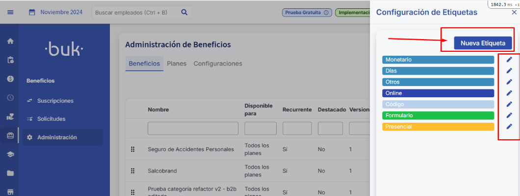Select the Formulario green tag swatch
The height and width of the screenshot is (196, 520).
(438, 115)
